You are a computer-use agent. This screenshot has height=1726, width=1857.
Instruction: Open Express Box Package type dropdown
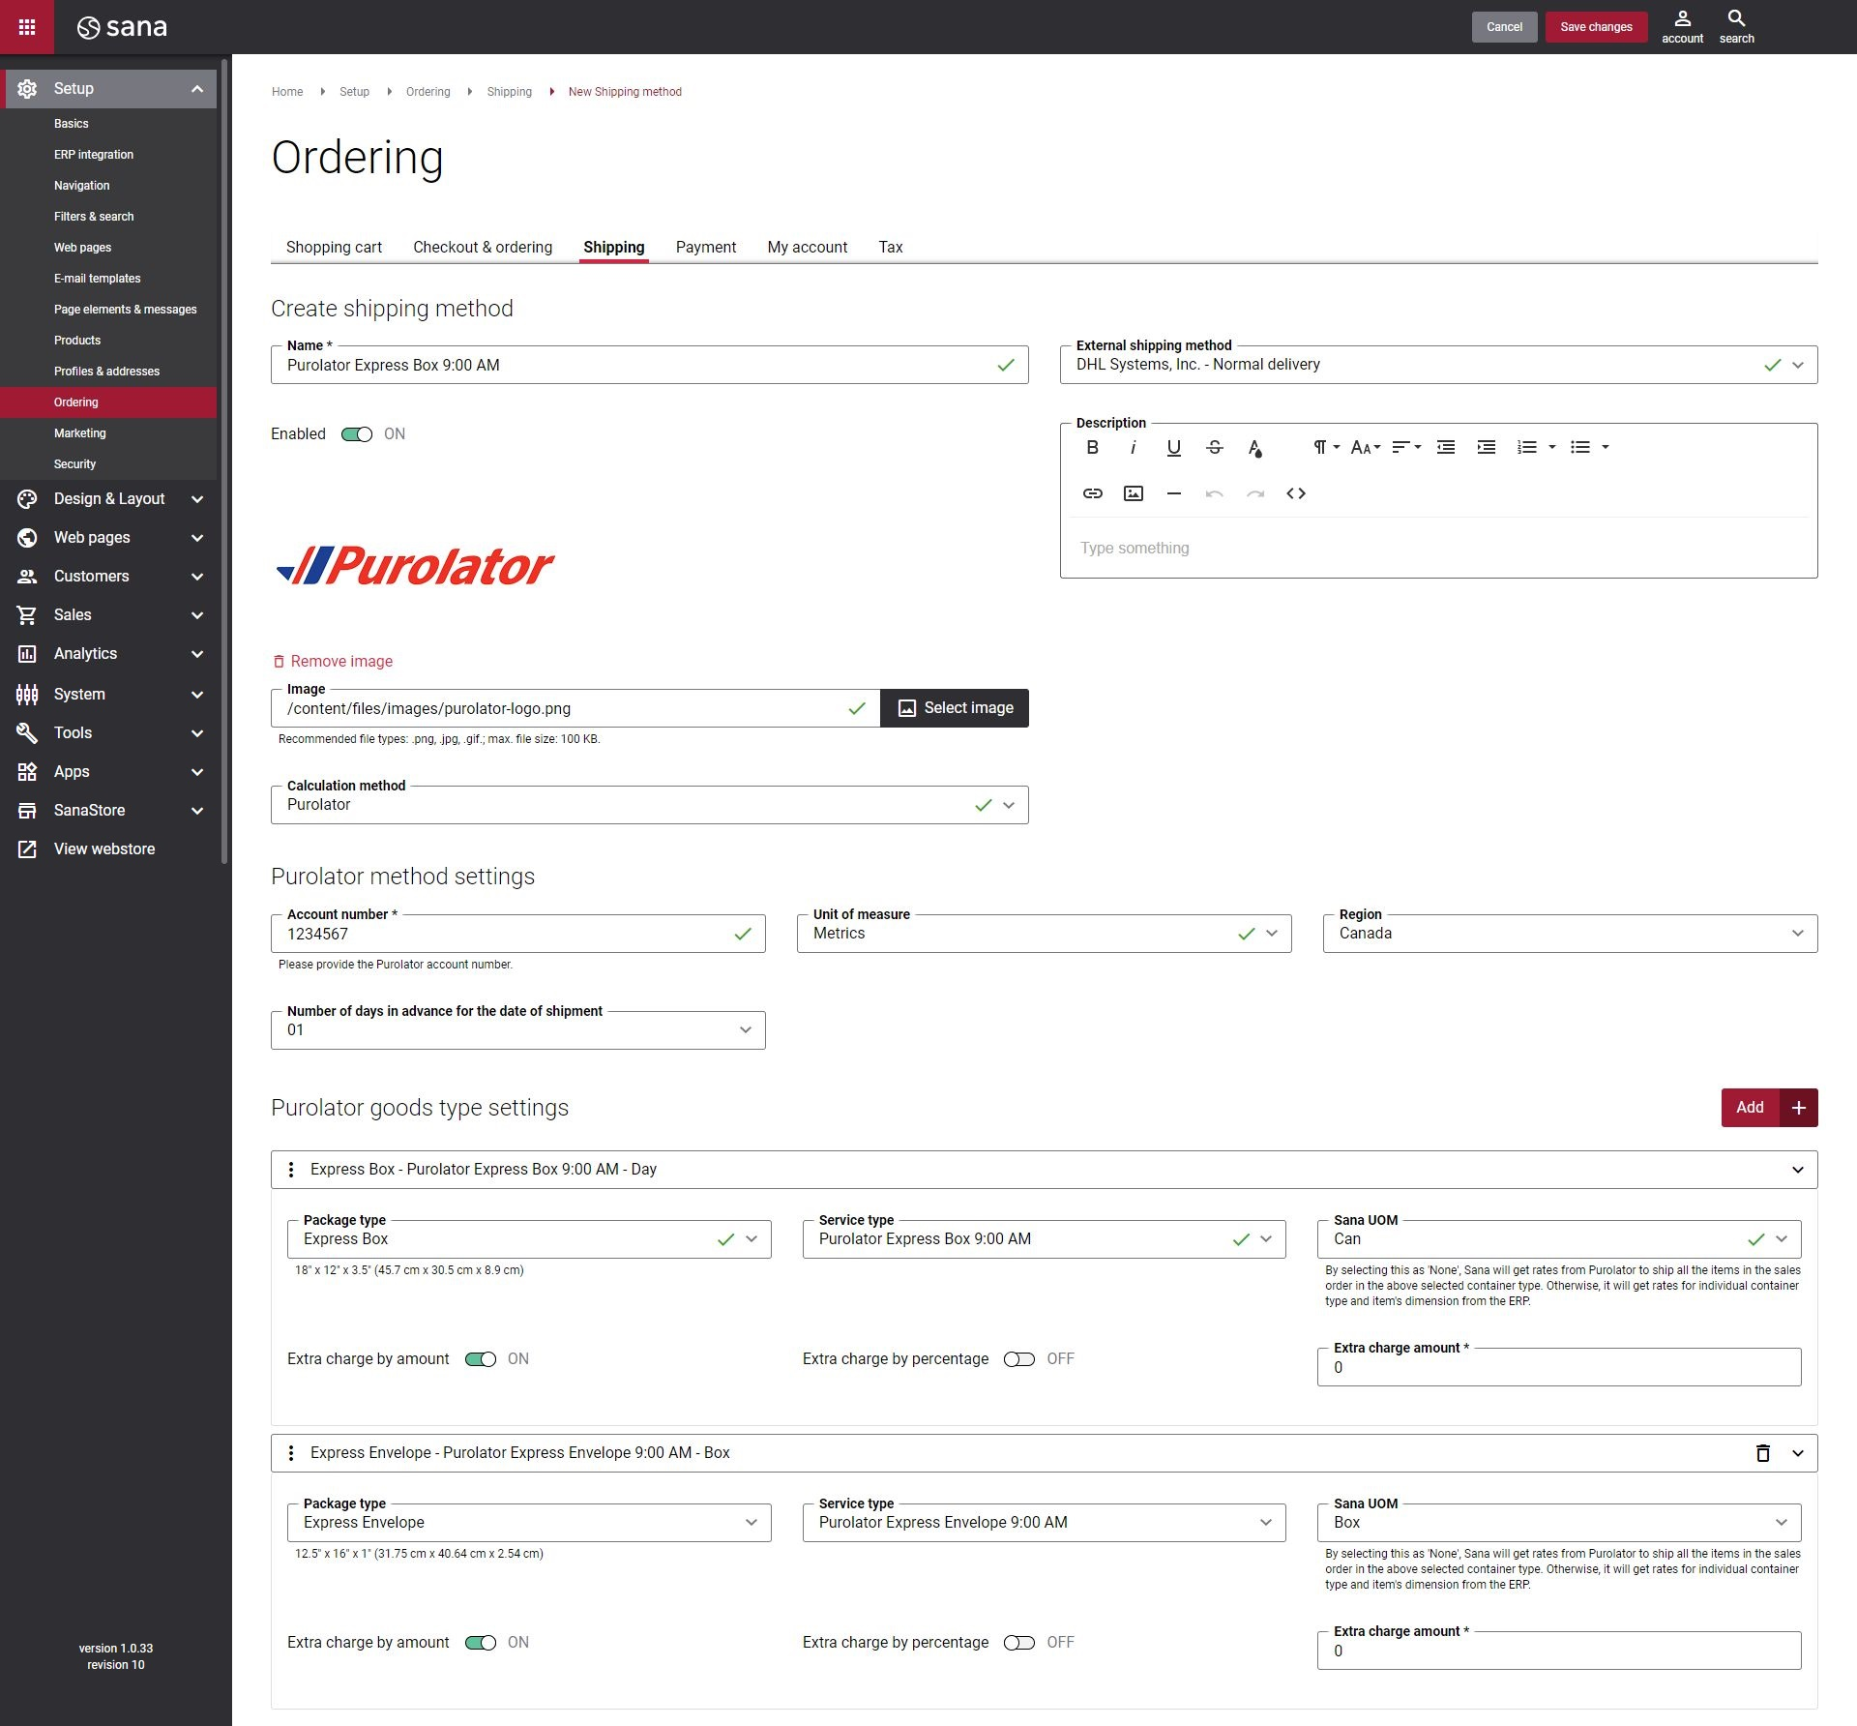[529, 1239]
